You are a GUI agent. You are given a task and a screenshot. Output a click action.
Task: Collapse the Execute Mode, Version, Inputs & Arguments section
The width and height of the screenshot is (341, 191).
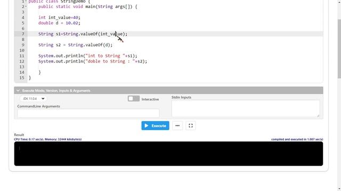[168, 91]
